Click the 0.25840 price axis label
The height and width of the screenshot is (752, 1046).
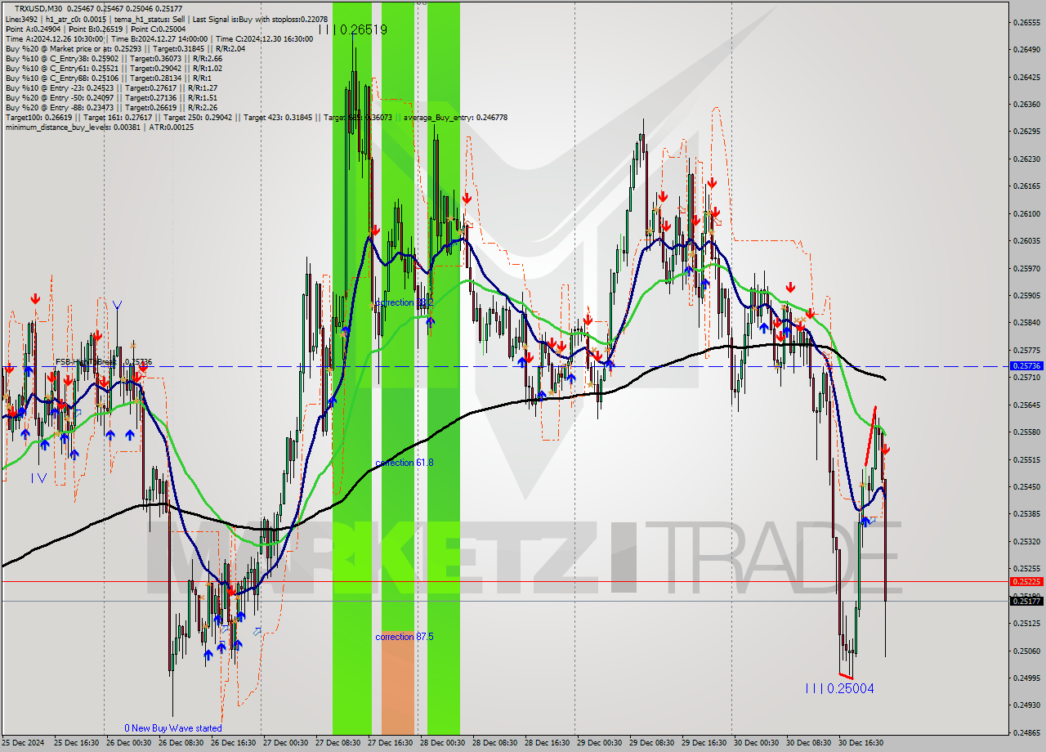coord(1026,323)
